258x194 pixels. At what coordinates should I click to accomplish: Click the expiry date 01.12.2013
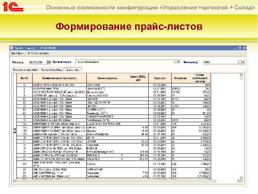[x=160, y=113]
